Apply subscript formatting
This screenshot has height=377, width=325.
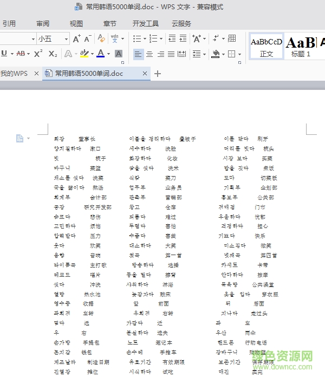tap(53, 54)
